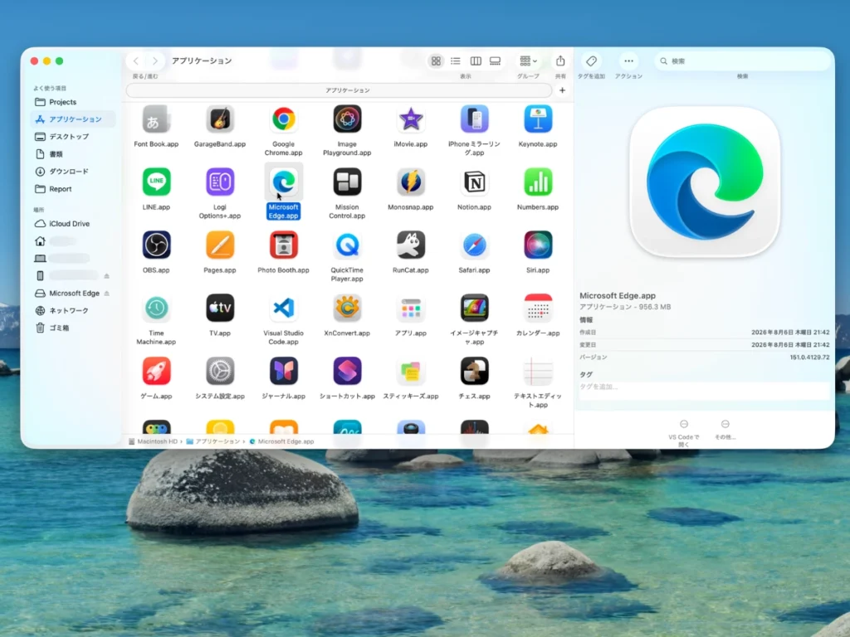Select the selected Microsoft Edge.app icon

284,182
